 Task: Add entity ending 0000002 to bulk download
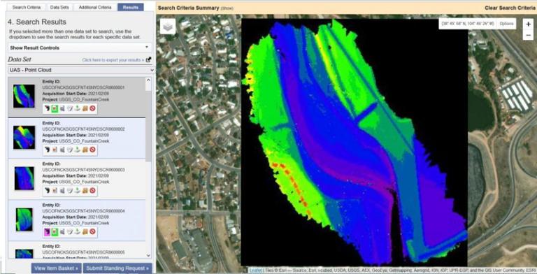coord(85,150)
